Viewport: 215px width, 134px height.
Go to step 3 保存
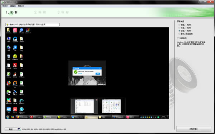(63, 12)
